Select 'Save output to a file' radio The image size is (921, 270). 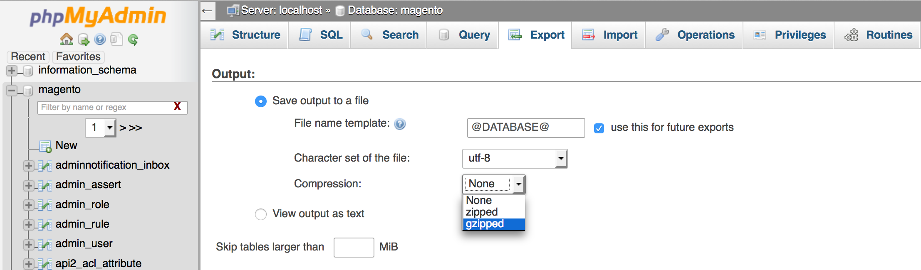261,101
